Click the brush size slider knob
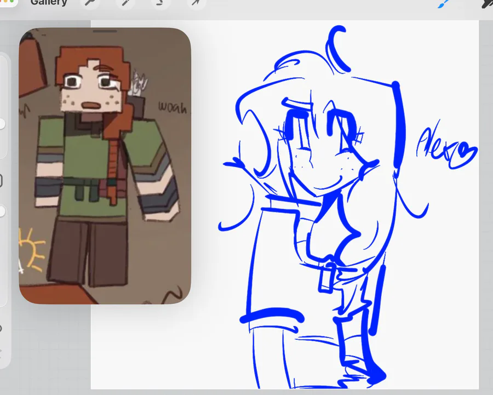This screenshot has width=493, height=395. [x=2, y=124]
